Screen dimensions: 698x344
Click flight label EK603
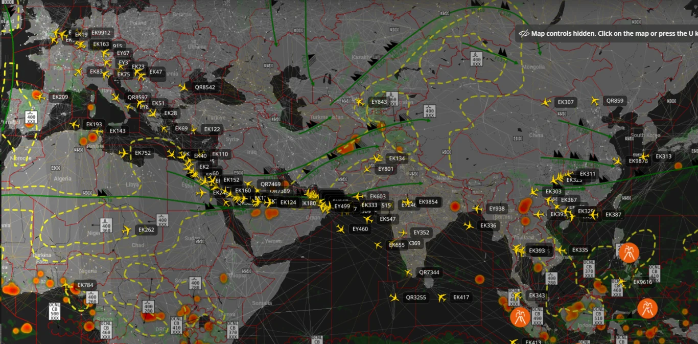point(378,196)
